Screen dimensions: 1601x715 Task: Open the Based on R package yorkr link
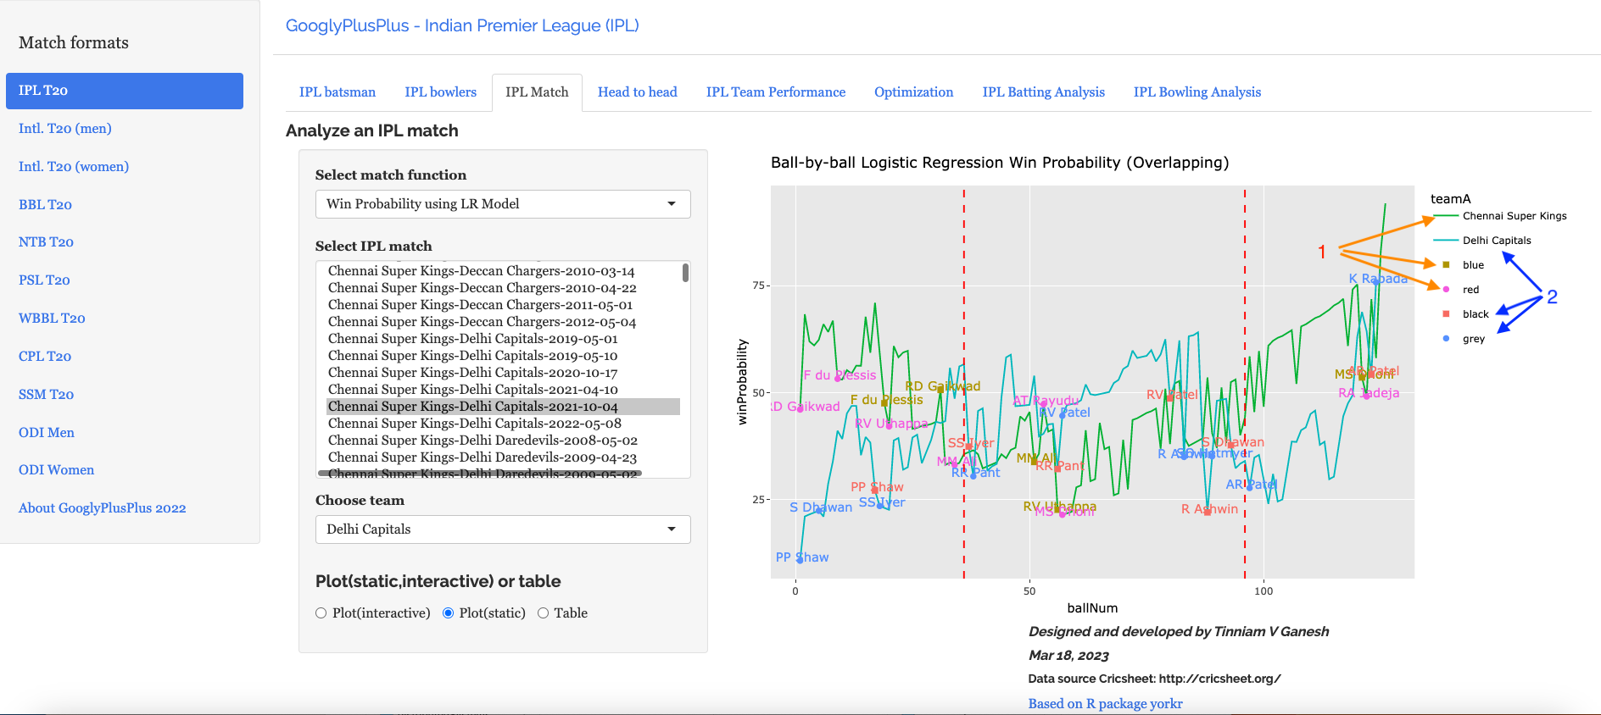pyautogui.click(x=1105, y=704)
